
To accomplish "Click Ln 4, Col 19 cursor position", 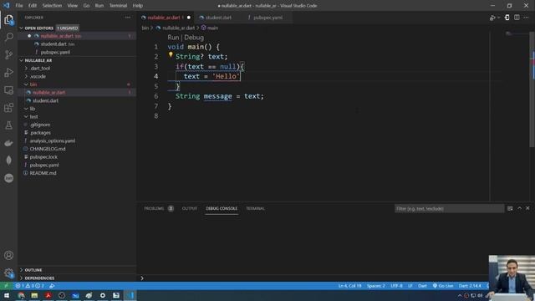I will pyautogui.click(x=349, y=286).
